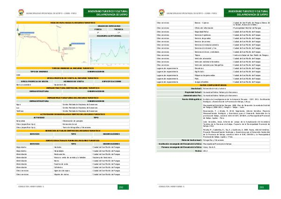The image size is (281, 199).
Task: Open the altitude diagram chart
Action: coord(109,52)
